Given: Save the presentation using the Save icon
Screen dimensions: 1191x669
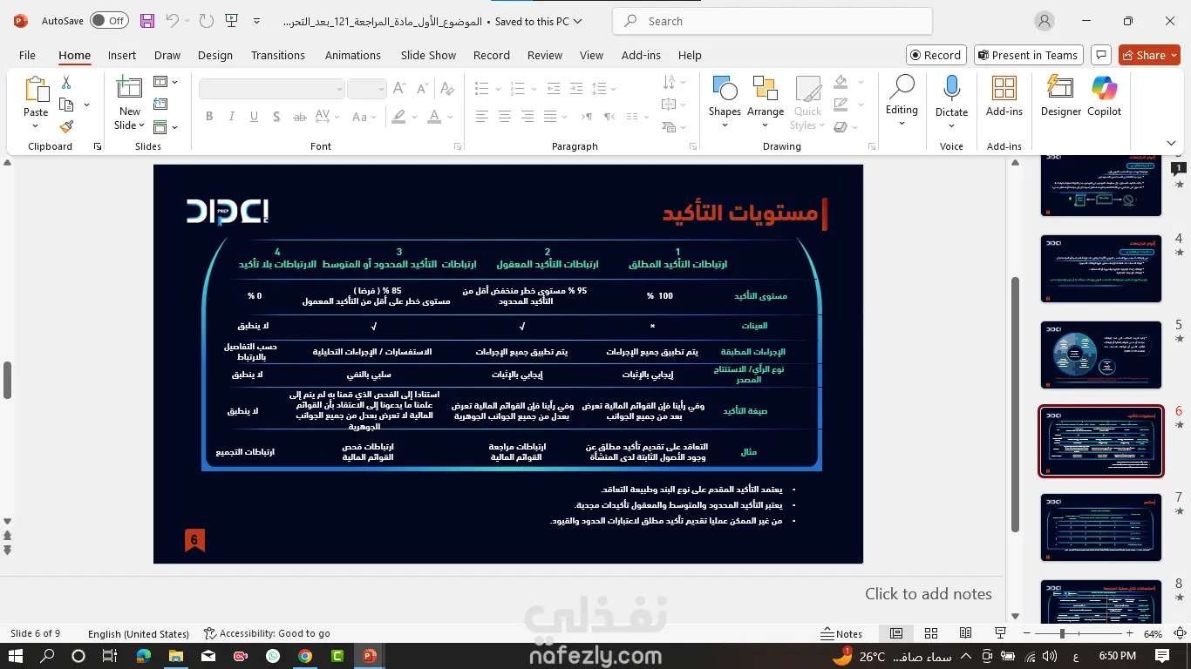Looking at the screenshot, I should 147,21.
